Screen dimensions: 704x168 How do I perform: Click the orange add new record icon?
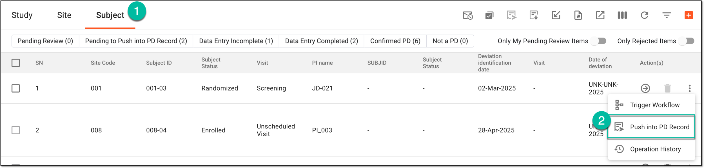(689, 15)
